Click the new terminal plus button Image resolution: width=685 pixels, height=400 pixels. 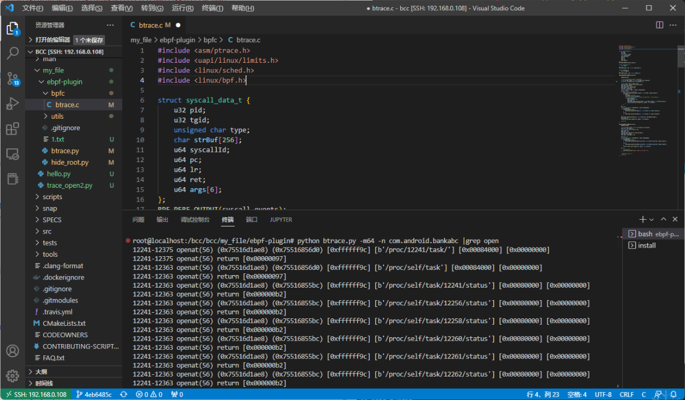[642, 220]
